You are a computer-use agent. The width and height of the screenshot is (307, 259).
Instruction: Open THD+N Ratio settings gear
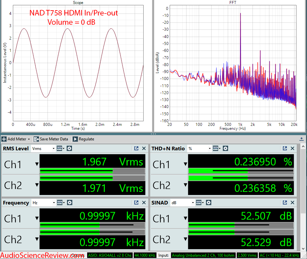[225, 149]
